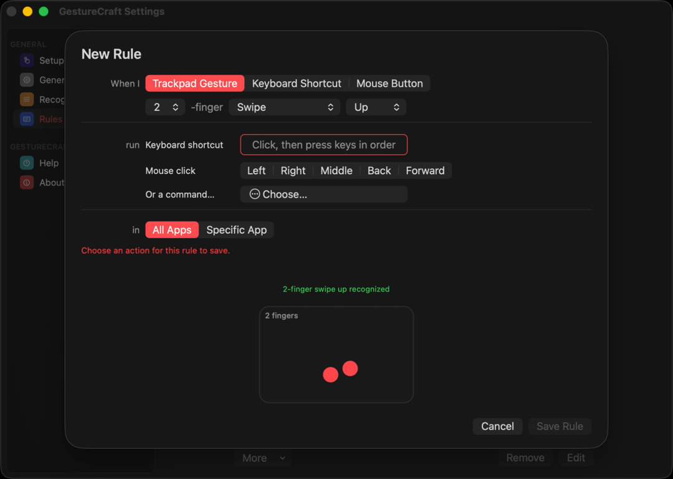Viewport: 673px width, 479px height.
Task: Click the Help label in sidebar
Action: [x=49, y=163]
